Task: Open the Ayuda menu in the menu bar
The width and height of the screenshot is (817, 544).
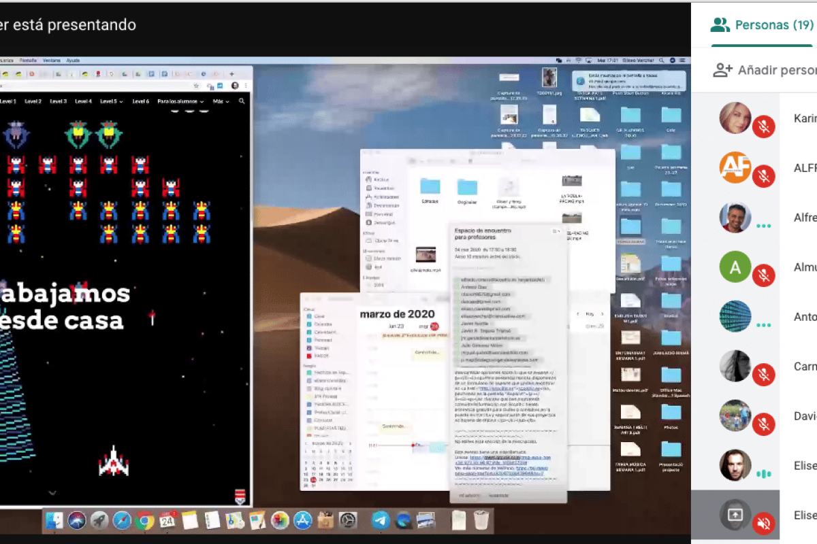Action: (x=73, y=60)
